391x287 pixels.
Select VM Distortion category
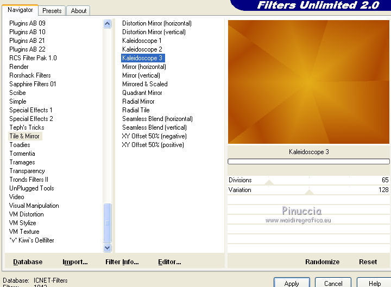pyautogui.click(x=27, y=214)
